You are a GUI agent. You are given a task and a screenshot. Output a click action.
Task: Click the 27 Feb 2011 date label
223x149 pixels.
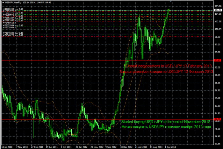(x=37, y=147)
